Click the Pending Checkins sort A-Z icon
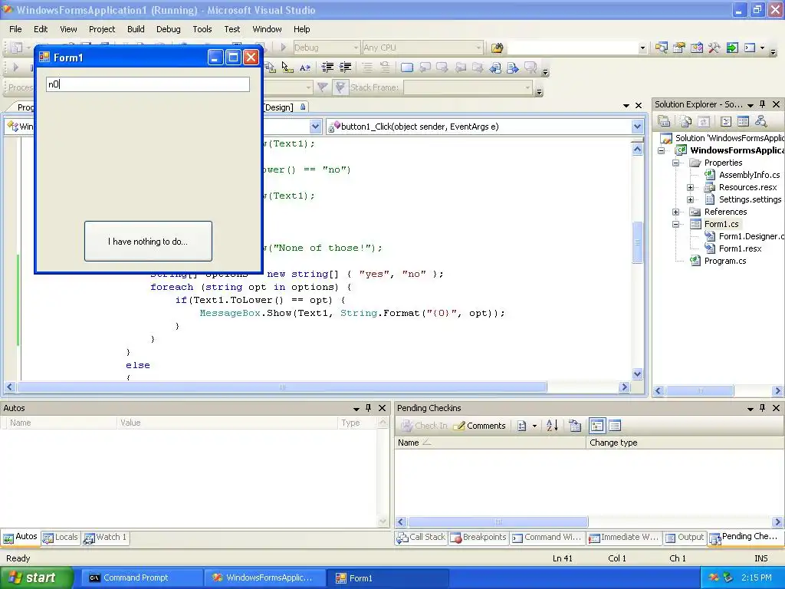The height and width of the screenshot is (589, 785). click(552, 426)
